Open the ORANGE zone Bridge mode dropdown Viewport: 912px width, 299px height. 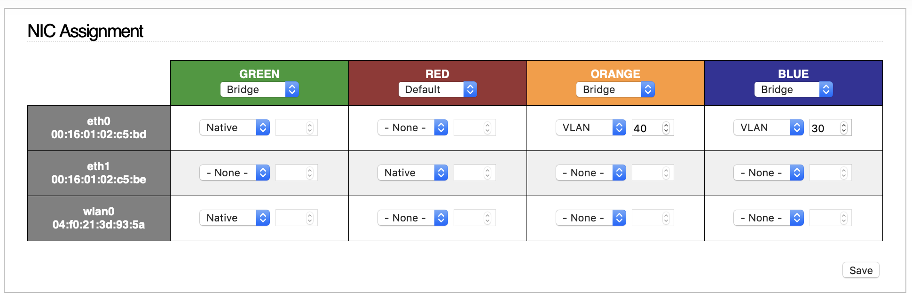coord(615,89)
